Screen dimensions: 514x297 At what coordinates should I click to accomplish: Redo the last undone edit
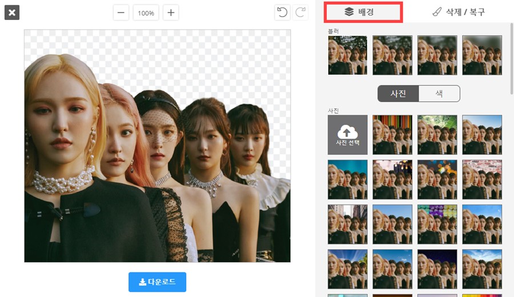point(300,13)
